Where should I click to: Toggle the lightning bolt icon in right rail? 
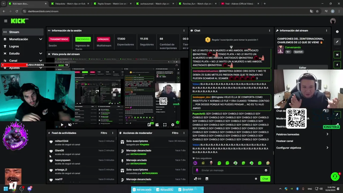(337, 65)
